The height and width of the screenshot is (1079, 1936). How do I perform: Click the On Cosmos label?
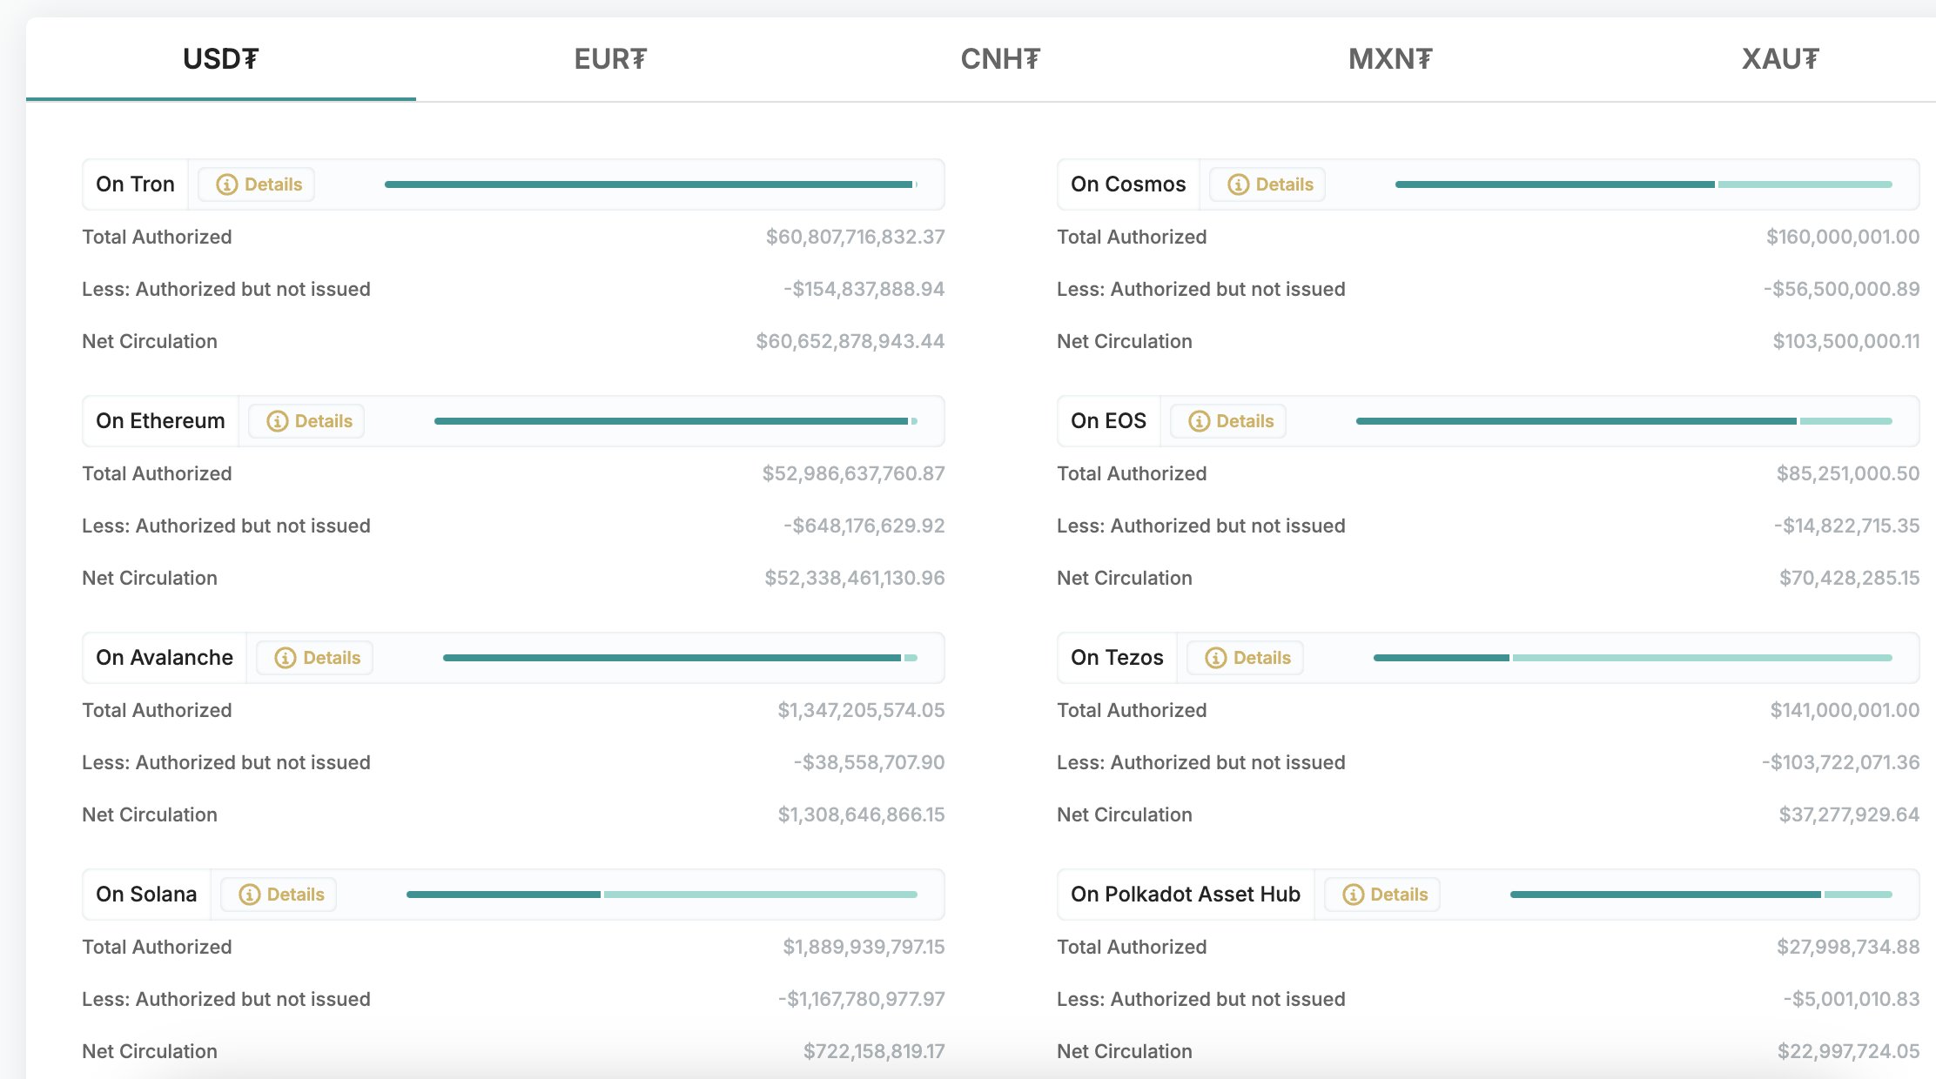(x=1128, y=184)
